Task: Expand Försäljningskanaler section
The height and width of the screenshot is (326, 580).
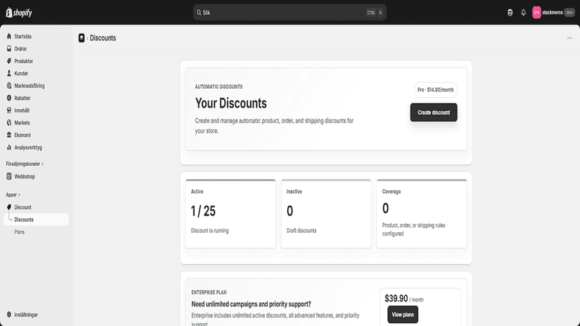Action: [x=25, y=164]
